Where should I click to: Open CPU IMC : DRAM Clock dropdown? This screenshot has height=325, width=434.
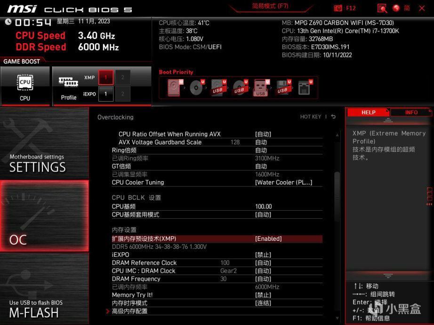coord(263,271)
